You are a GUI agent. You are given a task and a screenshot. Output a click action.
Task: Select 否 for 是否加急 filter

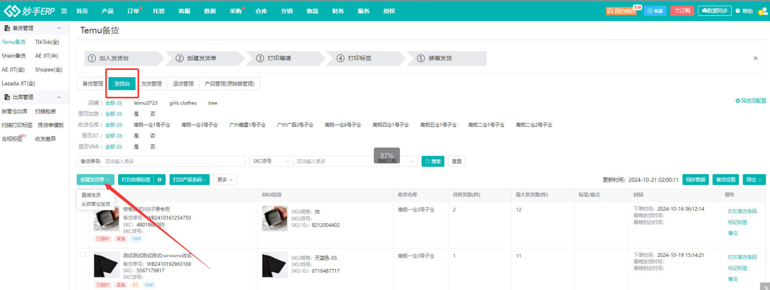pyautogui.click(x=152, y=114)
